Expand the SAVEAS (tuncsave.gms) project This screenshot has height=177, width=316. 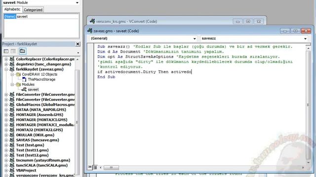[6, 140]
